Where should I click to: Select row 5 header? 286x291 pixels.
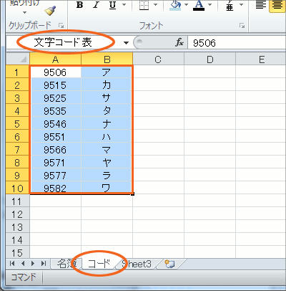coord(17,123)
